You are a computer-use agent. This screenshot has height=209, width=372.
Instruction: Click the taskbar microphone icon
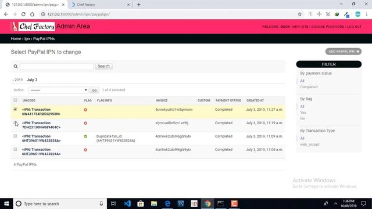(x=101, y=204)
